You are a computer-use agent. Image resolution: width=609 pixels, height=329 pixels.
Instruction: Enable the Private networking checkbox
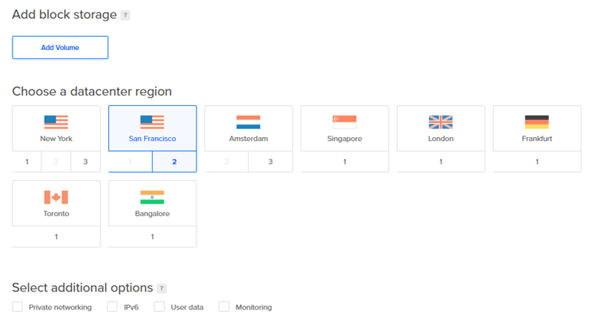[17, 307]
